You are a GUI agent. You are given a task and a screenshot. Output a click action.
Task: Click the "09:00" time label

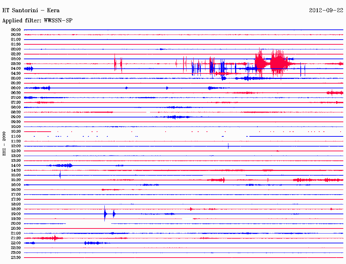point(16,117)
